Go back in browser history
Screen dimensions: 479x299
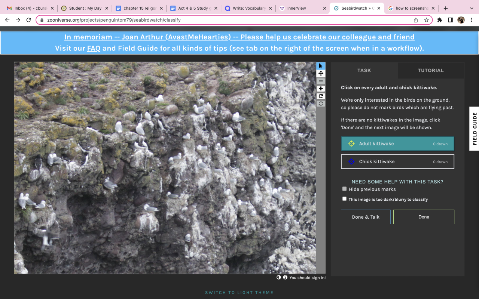(x=7, y=20)
